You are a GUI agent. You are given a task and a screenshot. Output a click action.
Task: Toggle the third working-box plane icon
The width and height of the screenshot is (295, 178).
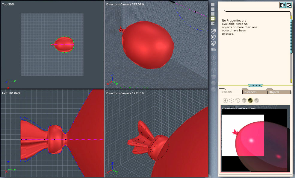tap(213, 43)
